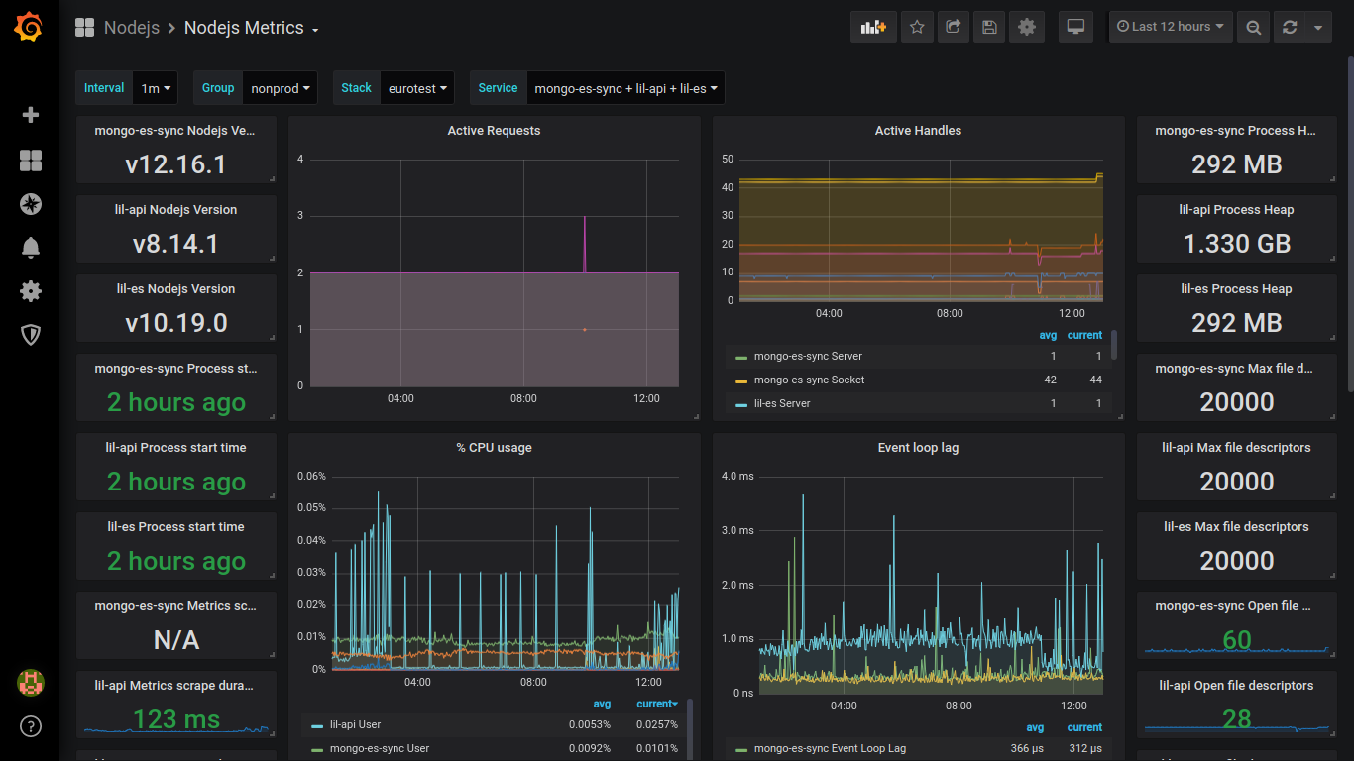Open Configuration gear icon in sidebar
The image size is (1354, 761).
click(x=31, y=291)
